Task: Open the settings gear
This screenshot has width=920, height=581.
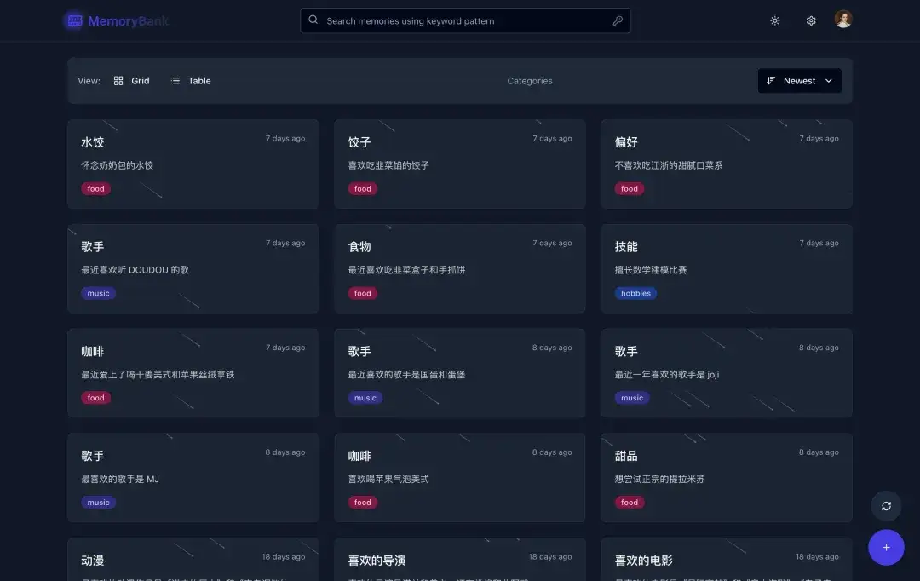Action: [811, 20]
